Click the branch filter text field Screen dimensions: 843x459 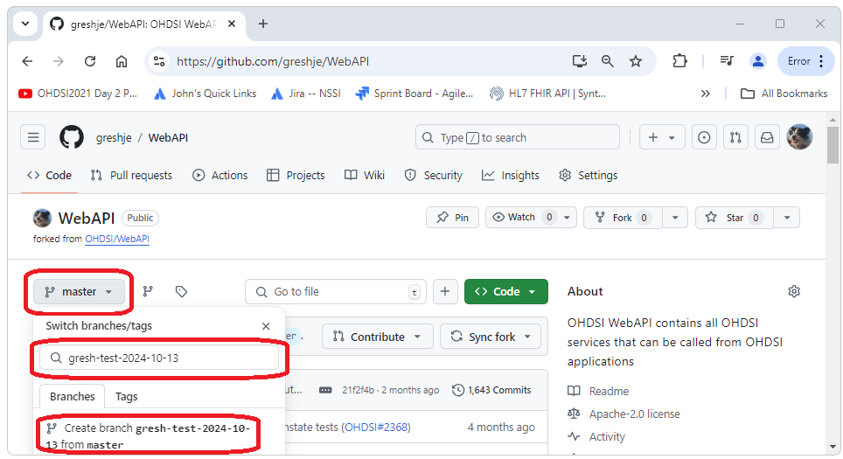pyautogui.click(x=159, y=358)
